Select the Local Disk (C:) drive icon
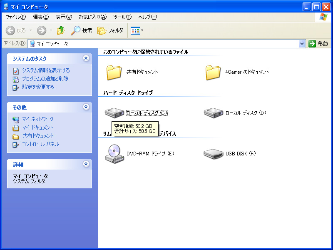Image resolution: width=333 pixels, height=250 pixels. click(114, 112)
